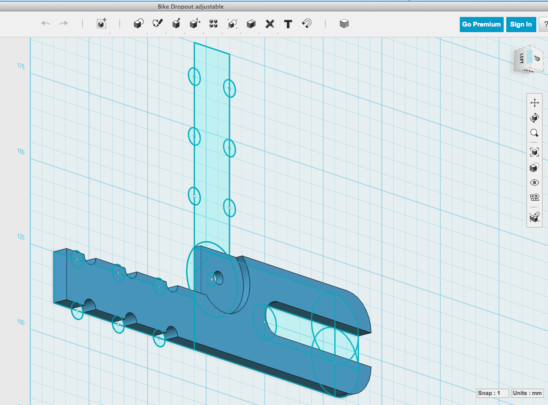Click the Redo arrow

[x=63, y=23]
